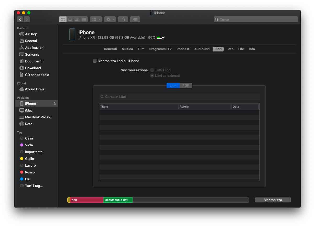Open the Film tab
Screen dimensions: 315x227
click(x=141, y=49)
